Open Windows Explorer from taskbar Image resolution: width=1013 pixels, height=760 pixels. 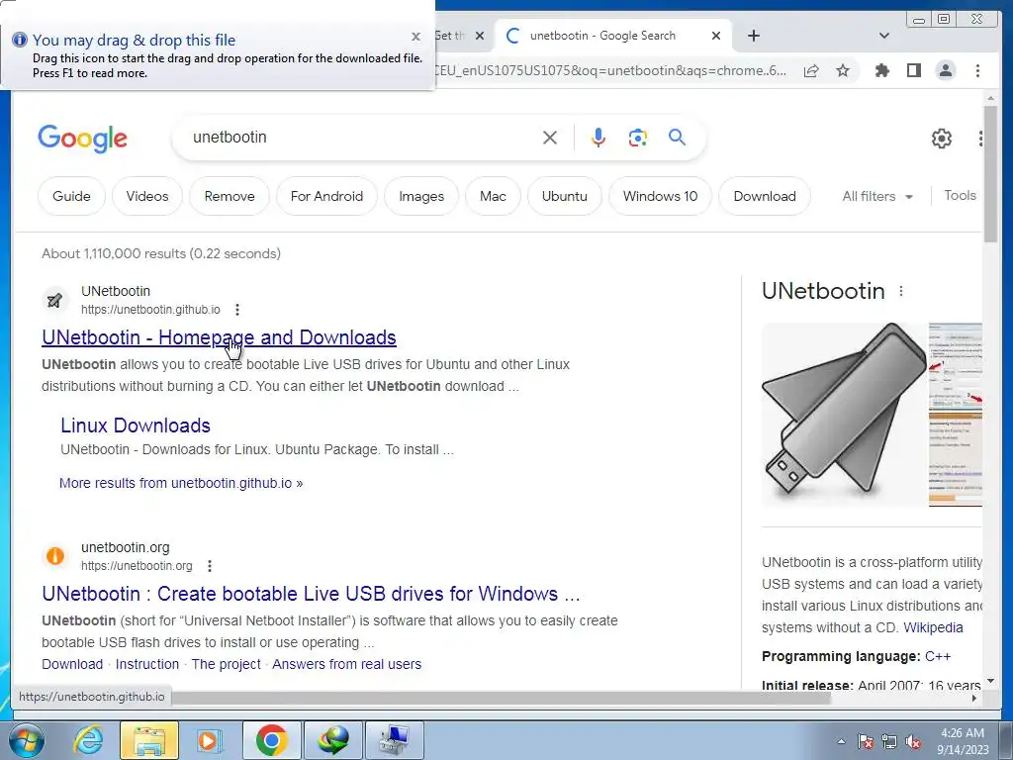pyautogui.click(x=148, y=740)
